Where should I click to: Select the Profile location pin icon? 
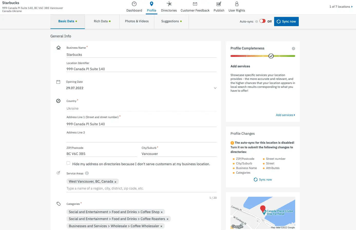[x=152, y=4]
